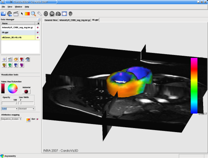
Task: Select the magnifying glass zoom tool
Action: click(x=33, y=14)
